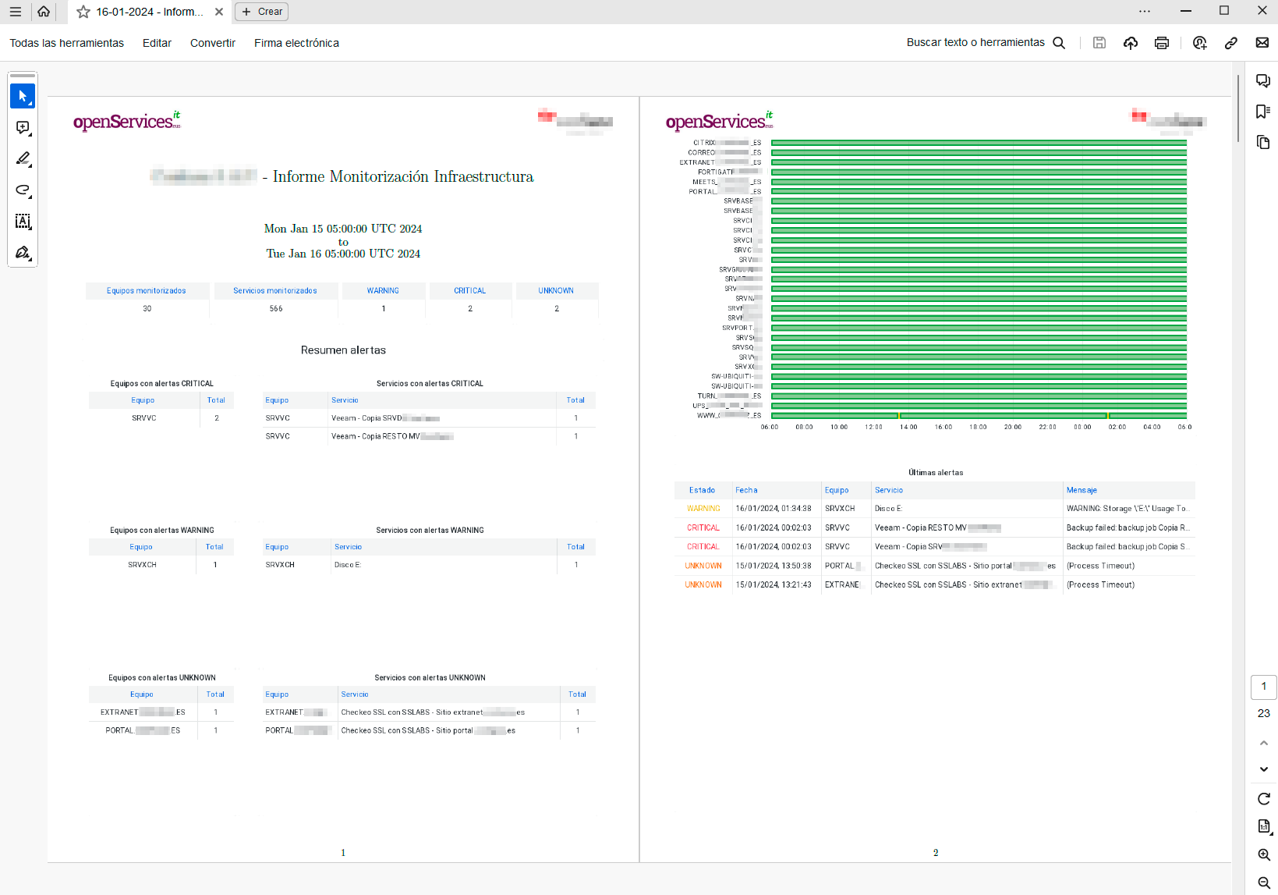The height and width of the screenshot is (895, 1278).
Task: Click the Crear new tab button
Action: (x=262, y=12)
